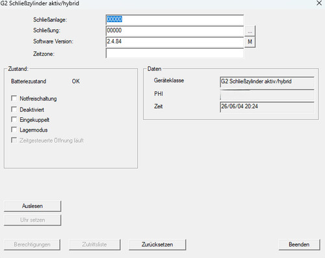The image size is (325, 258).
Task: Select the Geräteklasse value field
Action: click(x=267, y=82)
